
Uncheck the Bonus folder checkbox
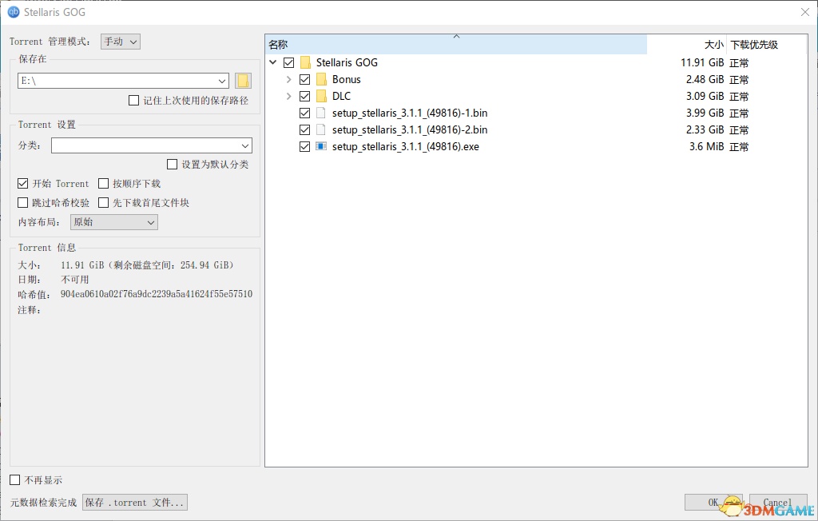304,79
